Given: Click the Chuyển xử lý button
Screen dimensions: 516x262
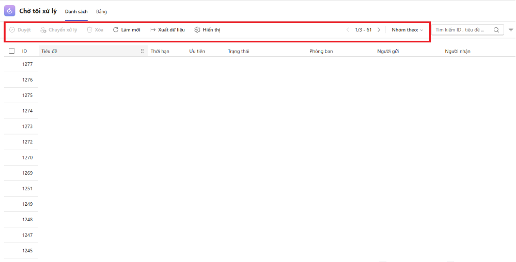Looking at the screenshot, I should click(x=59, y=30).
